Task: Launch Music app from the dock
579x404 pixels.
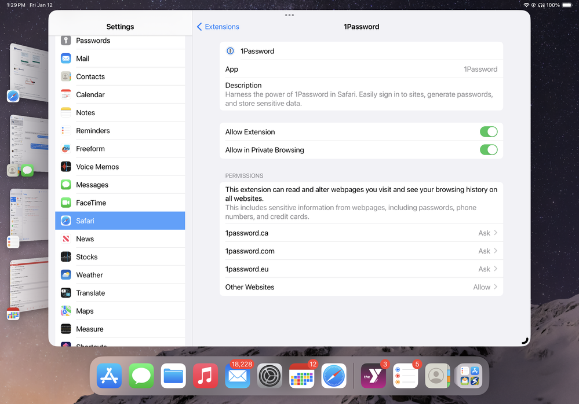Action: pyautogui.click(x=205, y=376)
